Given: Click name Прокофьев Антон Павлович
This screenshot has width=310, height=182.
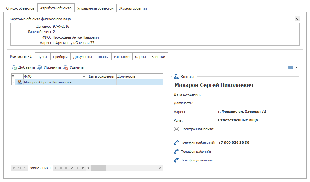Looking at the screenshot, I should [x=75, y=37].
